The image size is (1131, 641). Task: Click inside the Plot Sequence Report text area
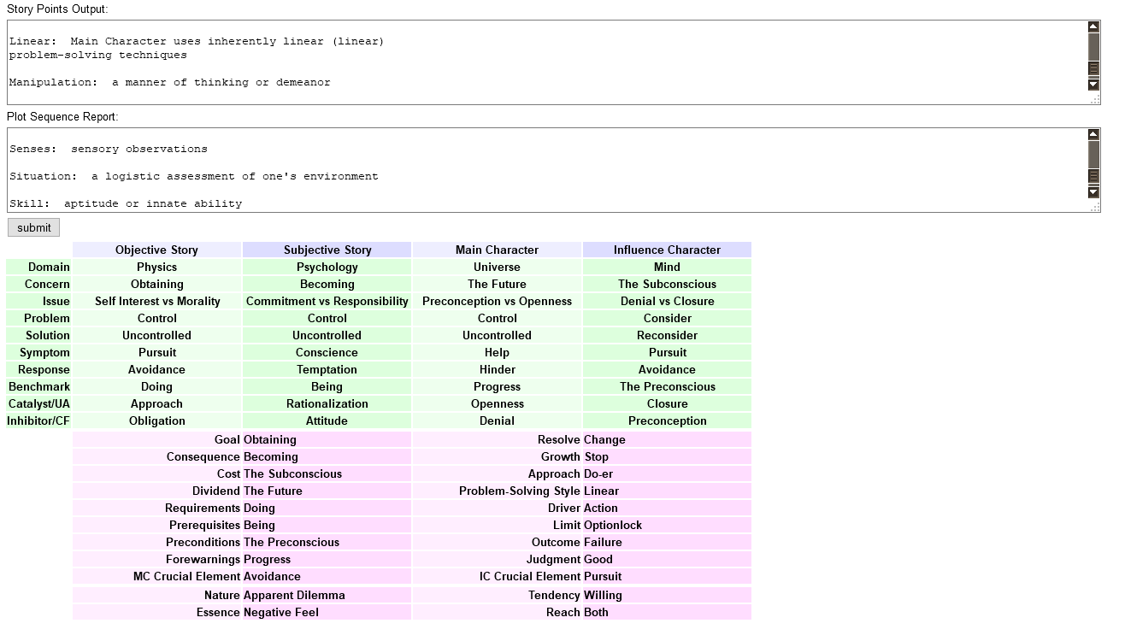(547, 170)
